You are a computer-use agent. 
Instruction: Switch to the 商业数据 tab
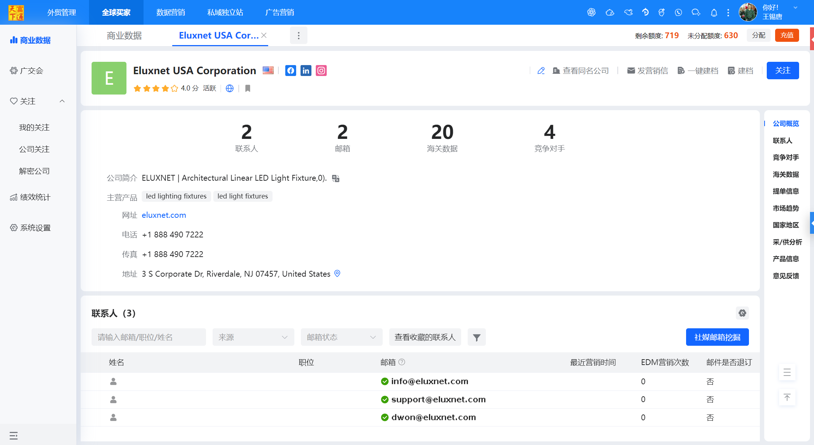click(x=124, y=36)
